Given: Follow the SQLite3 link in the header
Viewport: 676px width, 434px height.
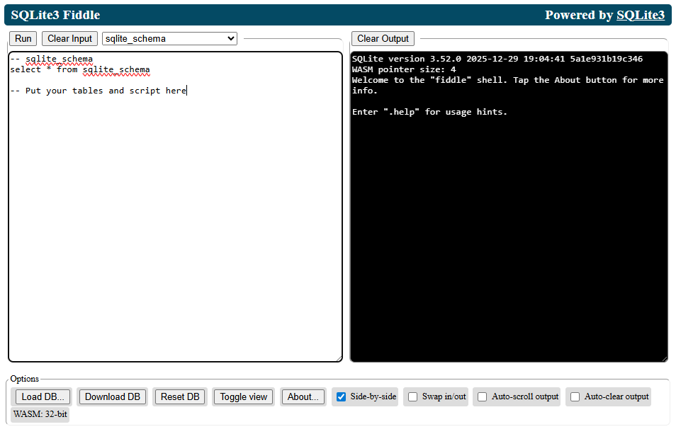Looking at the screenshot, I should [640, 14].
